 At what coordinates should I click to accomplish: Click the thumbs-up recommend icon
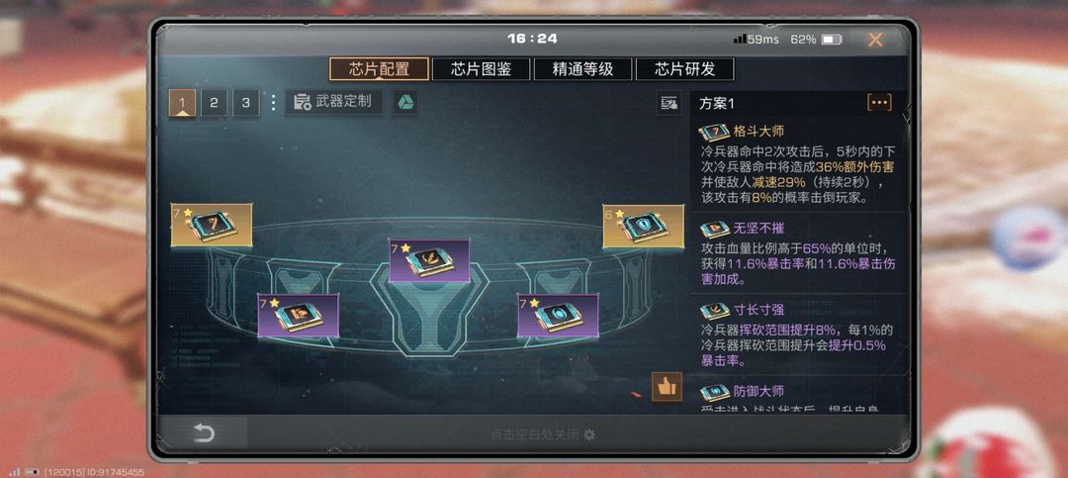point(667,387)
